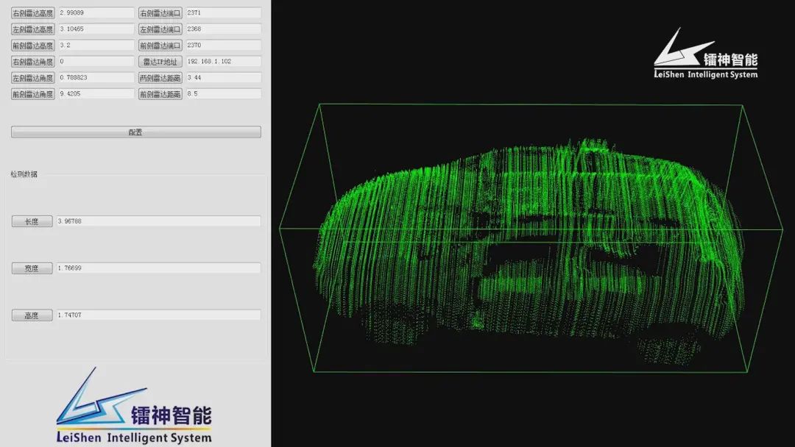Click the left radar angle field 0.788823
The width and height of the screenshot is (795, 447).
[x=96, y=78]
